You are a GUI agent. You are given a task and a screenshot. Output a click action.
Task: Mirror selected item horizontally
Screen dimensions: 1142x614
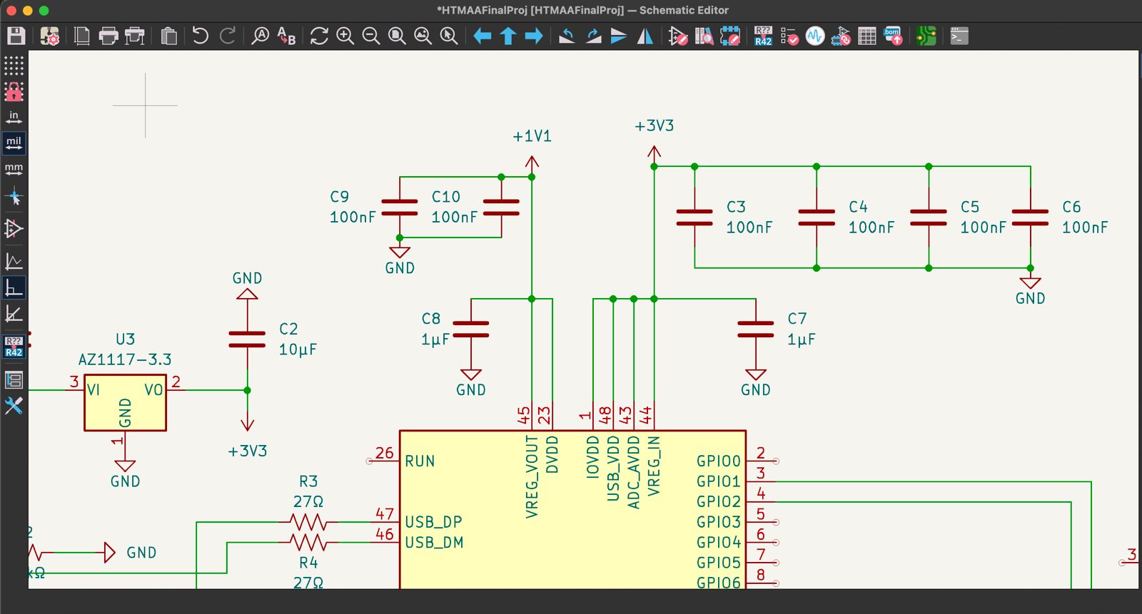tap(645, 36)
